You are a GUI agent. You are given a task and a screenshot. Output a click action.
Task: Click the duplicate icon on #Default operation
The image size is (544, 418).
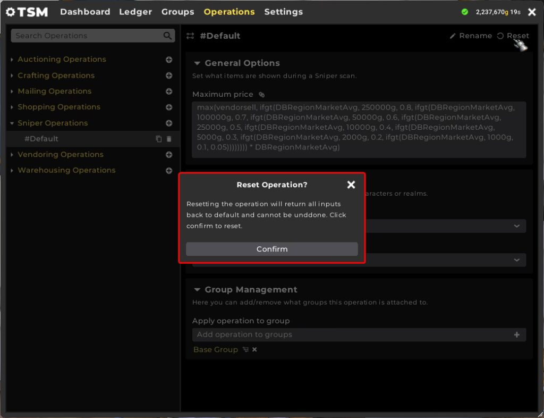point(158,139)
